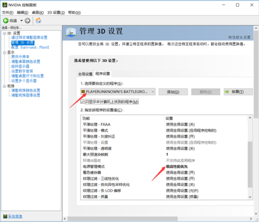Open the PLAYERUNKNOWN'S BATTLEGROUNDS program dropdown
Viewport: 259px width, 222px height.
pos(118,91)
